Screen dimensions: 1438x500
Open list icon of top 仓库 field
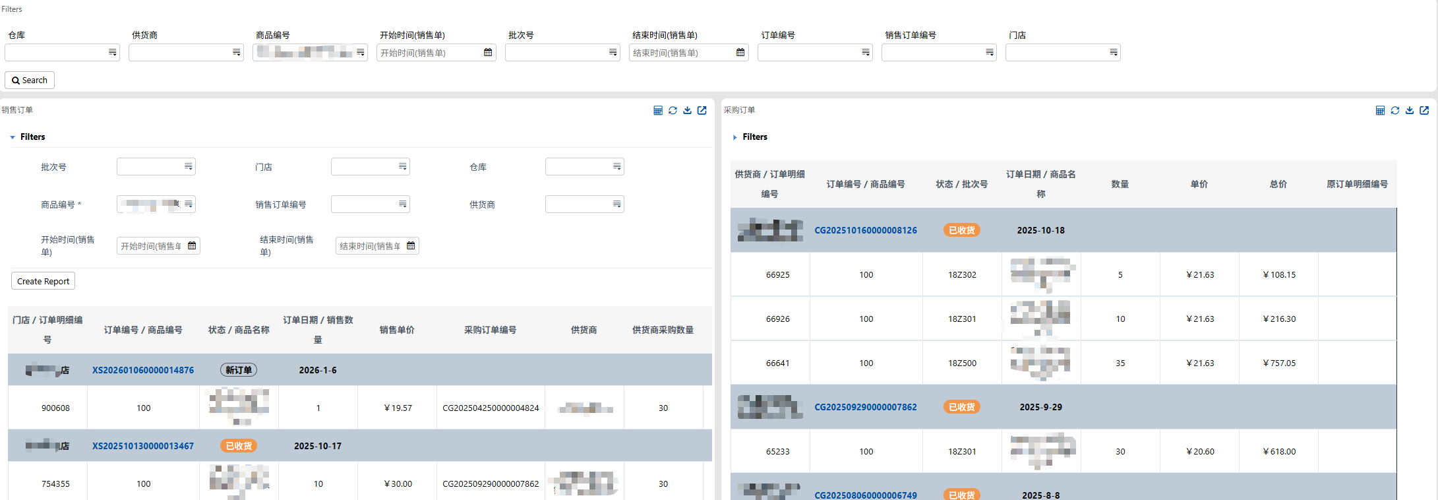[113, 52]
